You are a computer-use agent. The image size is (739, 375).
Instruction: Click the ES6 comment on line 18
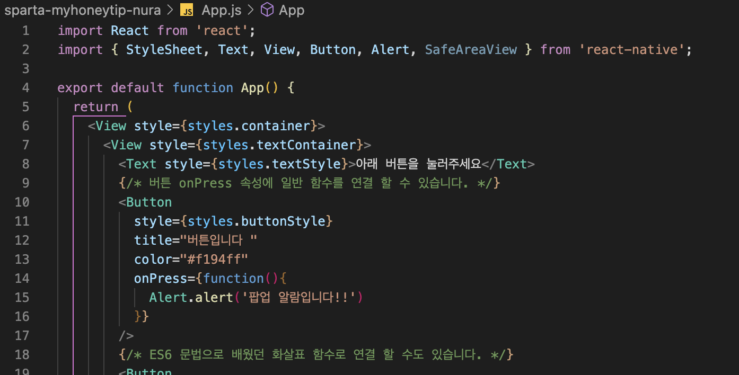click(x=316, y=355)
